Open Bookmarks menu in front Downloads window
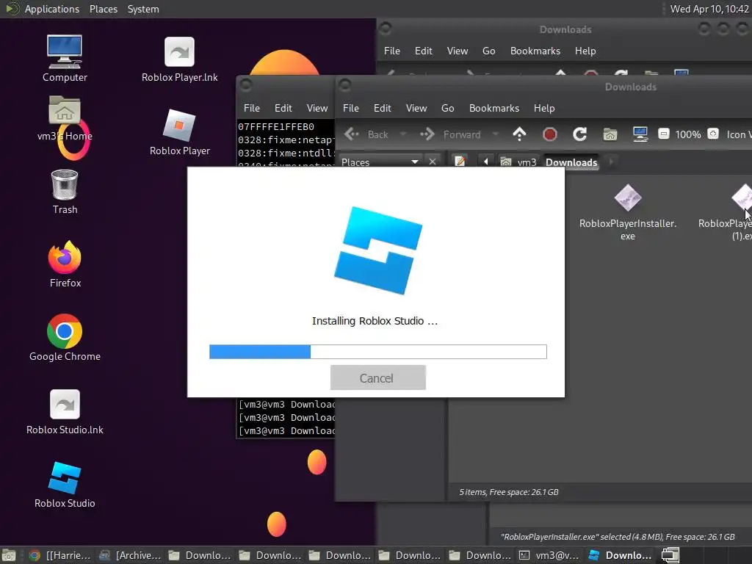 494,109
